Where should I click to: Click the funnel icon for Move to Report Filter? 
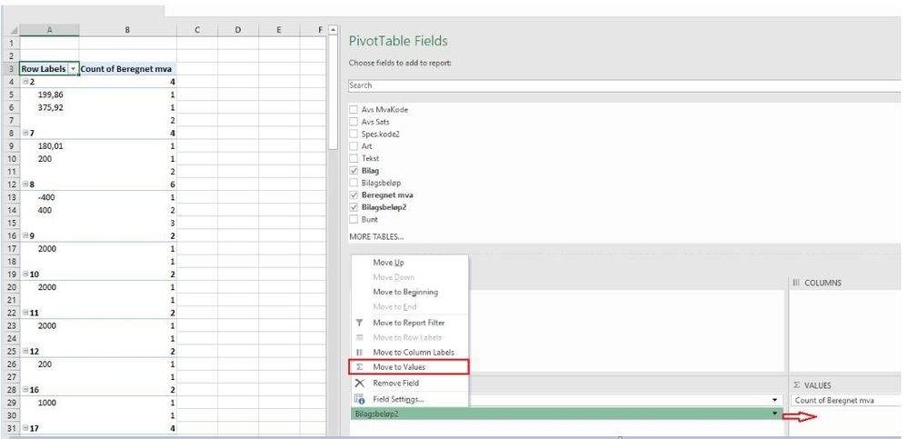pyautogui.click(x=359, y=323)
